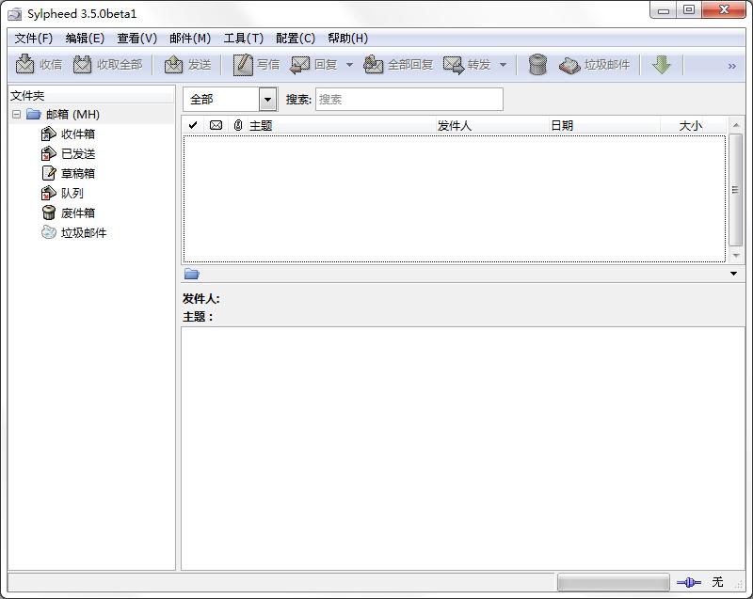Click the green down arrow toolbar icon

tap(661, 64)
